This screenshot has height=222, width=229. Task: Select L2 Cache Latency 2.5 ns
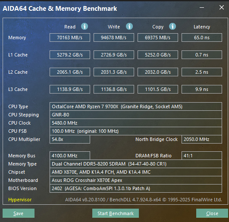click(202, 72)
